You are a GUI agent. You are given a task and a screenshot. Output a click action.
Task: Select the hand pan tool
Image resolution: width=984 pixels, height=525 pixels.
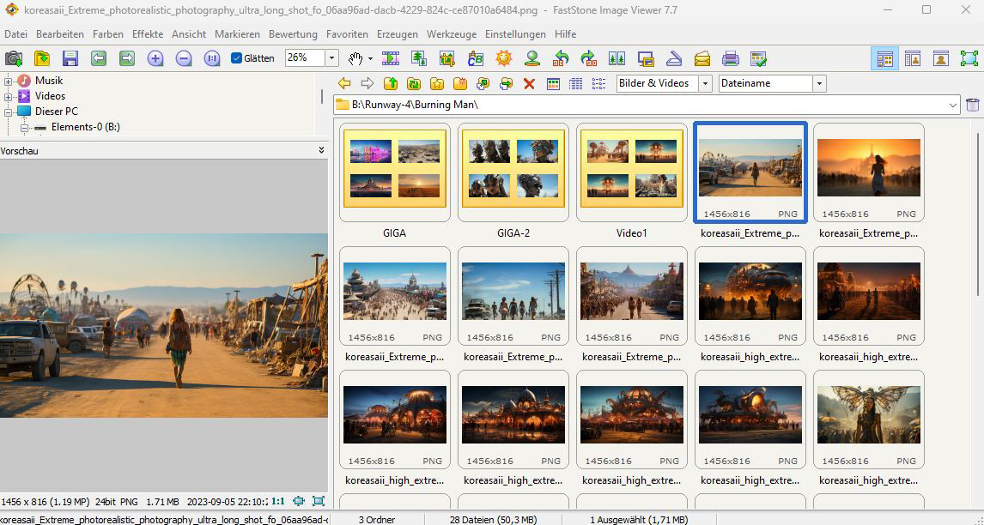pyautogui.click(x=355, y=58)
